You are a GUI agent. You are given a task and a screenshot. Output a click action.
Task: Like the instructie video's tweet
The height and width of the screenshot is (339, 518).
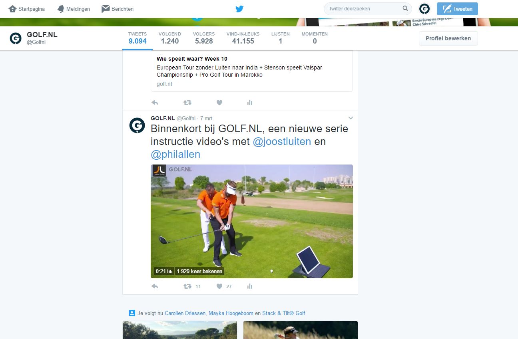pyautogui.click(x=219, y=286)
